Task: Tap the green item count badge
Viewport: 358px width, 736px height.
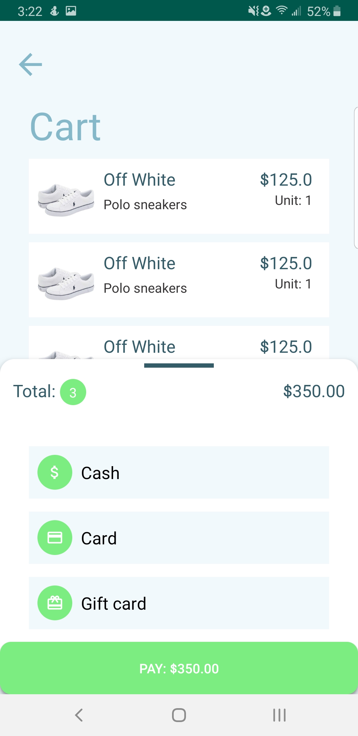Action: (73, 392)
